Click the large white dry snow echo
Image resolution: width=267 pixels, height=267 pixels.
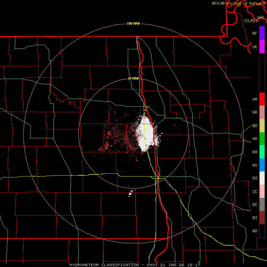pyautogui.click(x=146, y=134)
